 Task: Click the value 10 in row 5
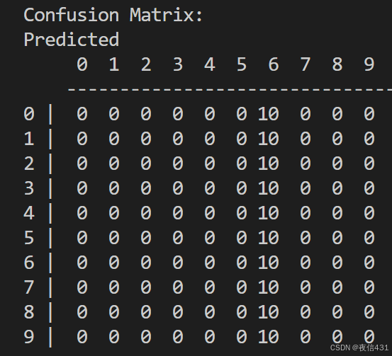pyautogui.click(x=268, y=238)
